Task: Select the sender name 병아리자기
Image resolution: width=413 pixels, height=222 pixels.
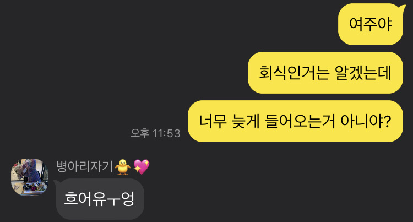Action: coord(85,167)
